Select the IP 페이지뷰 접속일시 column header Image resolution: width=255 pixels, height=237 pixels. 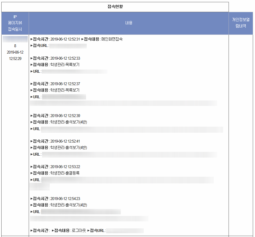coord(15,23)
